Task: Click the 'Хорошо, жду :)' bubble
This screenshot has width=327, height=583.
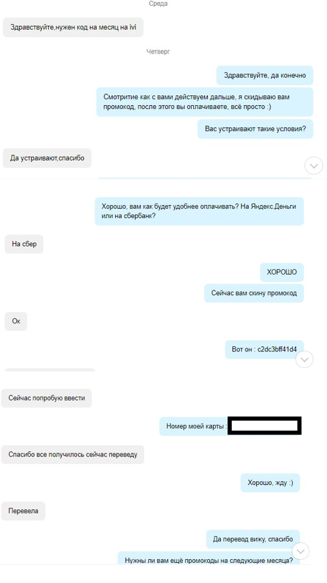Action: 270,483
